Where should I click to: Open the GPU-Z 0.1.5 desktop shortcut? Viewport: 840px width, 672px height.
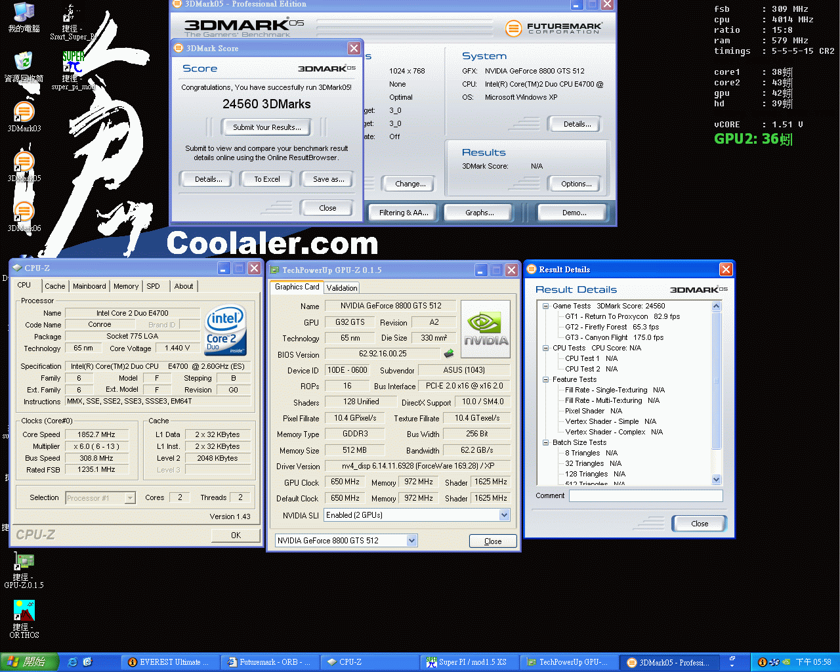coord(24,570)
